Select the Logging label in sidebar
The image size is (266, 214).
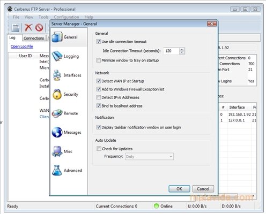point(71,56)
